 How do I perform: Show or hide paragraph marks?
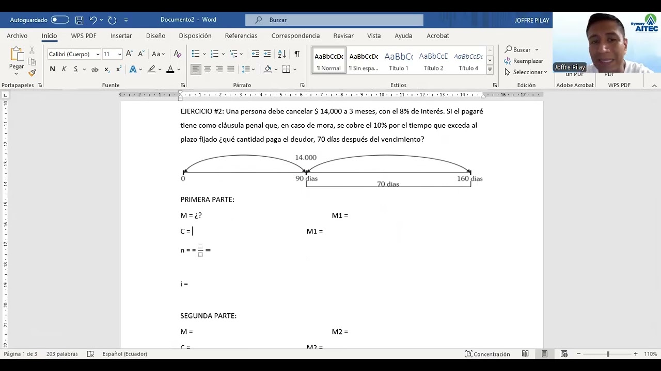coord(297,54)
